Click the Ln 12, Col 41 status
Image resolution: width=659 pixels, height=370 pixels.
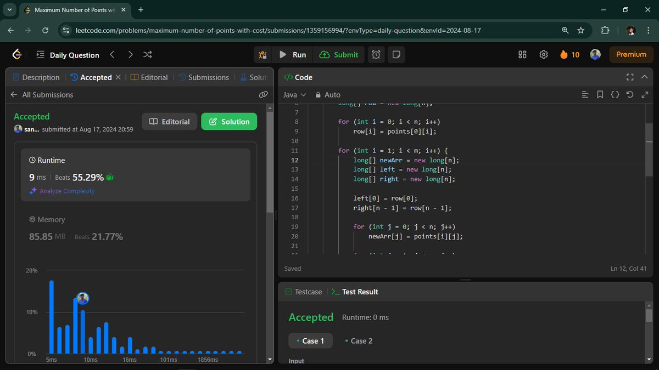tap(630, 269)
